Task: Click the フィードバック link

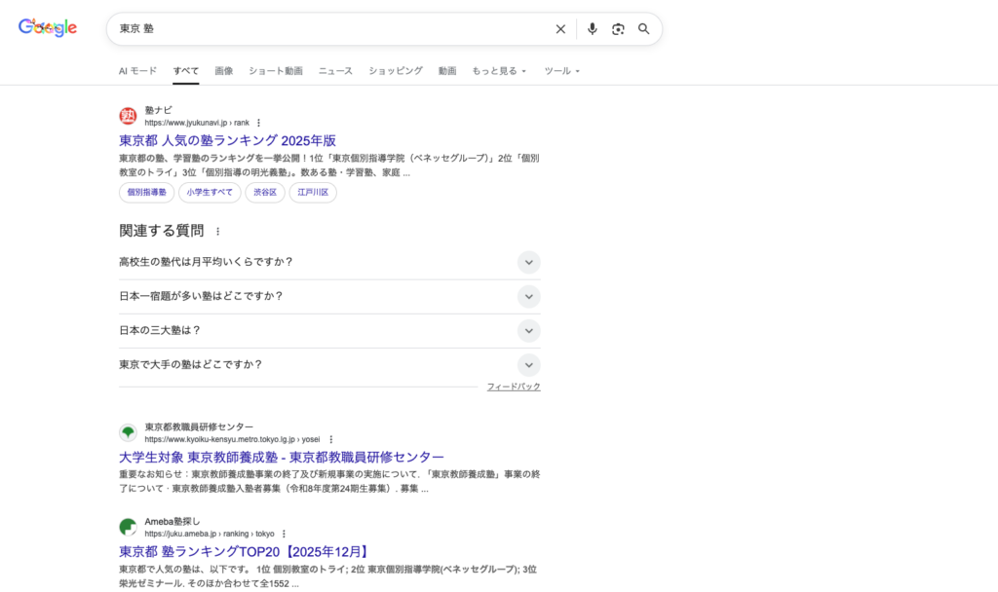Action: [514, 386]
